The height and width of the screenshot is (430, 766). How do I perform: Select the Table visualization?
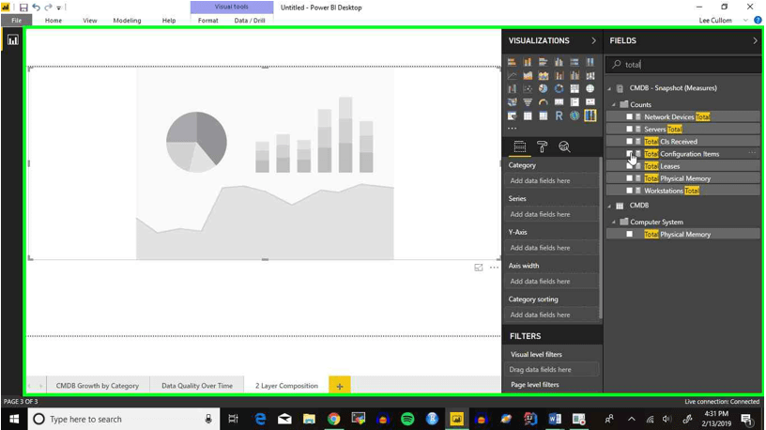coord(528,115)
